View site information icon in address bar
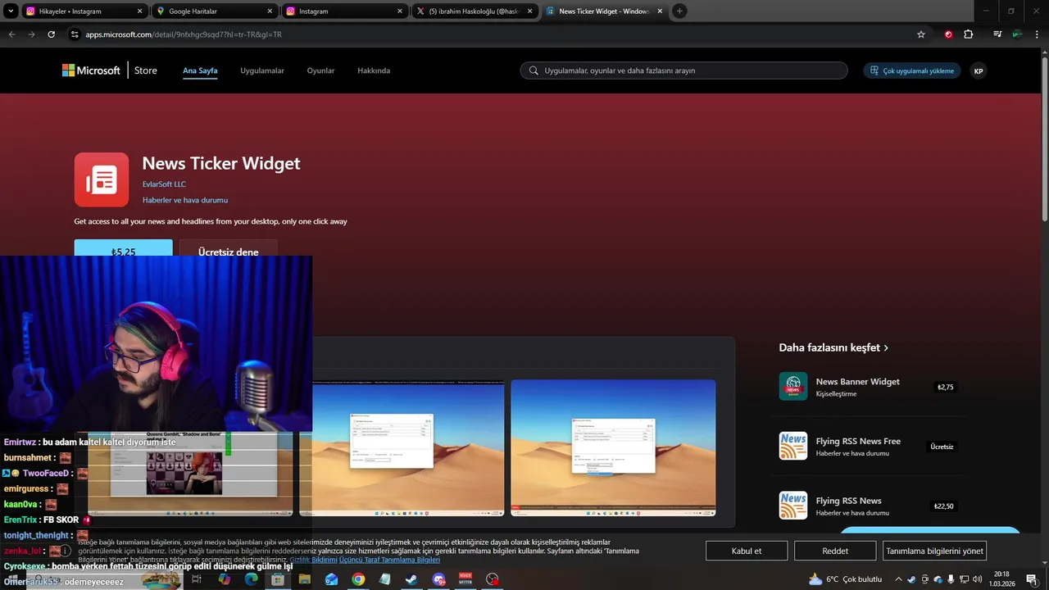The image size is (1049, 590). click(x=75, y=34)
